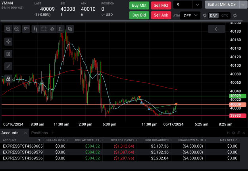Toggle the chart lock icon
The image size is (248, 171).
(8, 79)
